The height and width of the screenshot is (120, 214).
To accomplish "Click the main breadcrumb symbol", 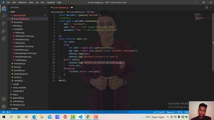I will click(91, 12).
